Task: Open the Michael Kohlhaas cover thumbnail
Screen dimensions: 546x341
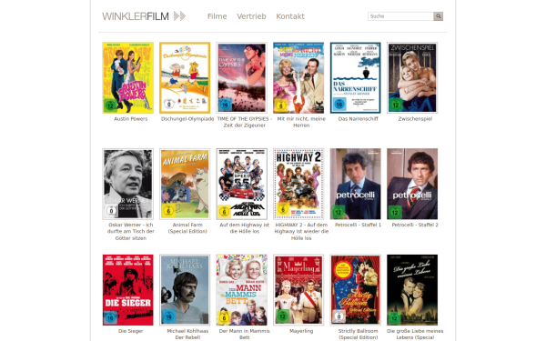Action: tap(185, 290)
